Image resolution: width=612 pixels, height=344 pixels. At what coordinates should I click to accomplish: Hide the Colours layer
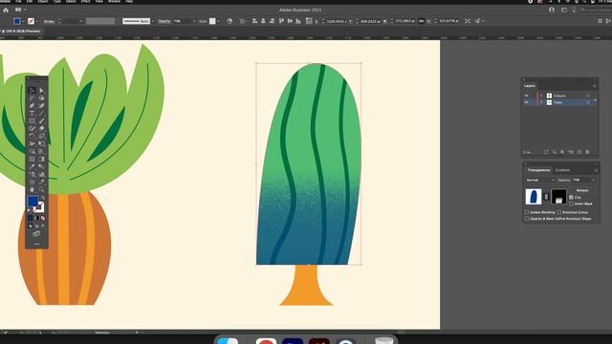point(527,96)
